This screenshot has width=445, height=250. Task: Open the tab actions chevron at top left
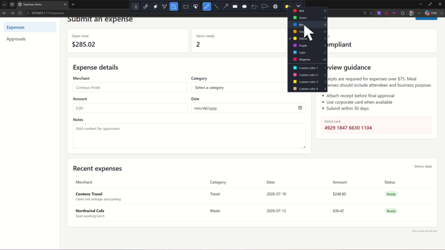tap(4, 4)
